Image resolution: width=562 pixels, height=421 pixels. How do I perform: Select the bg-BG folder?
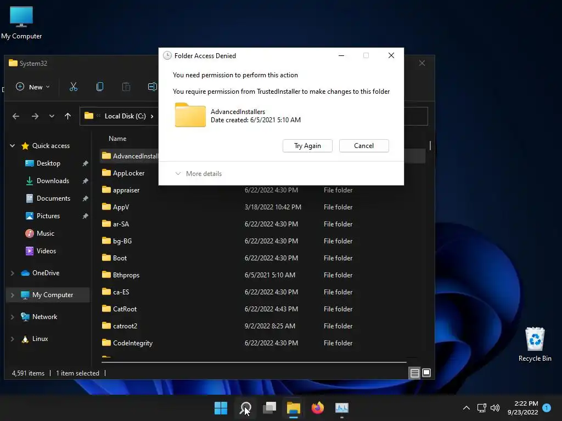coord(122,241)
